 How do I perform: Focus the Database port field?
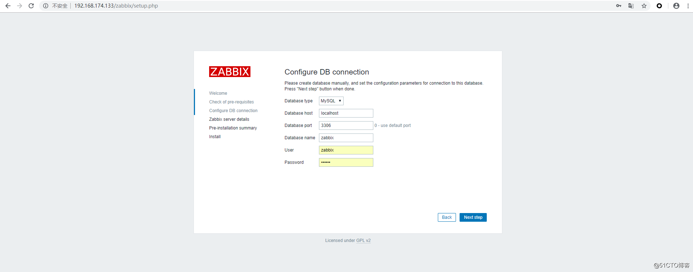pos(346,126)
